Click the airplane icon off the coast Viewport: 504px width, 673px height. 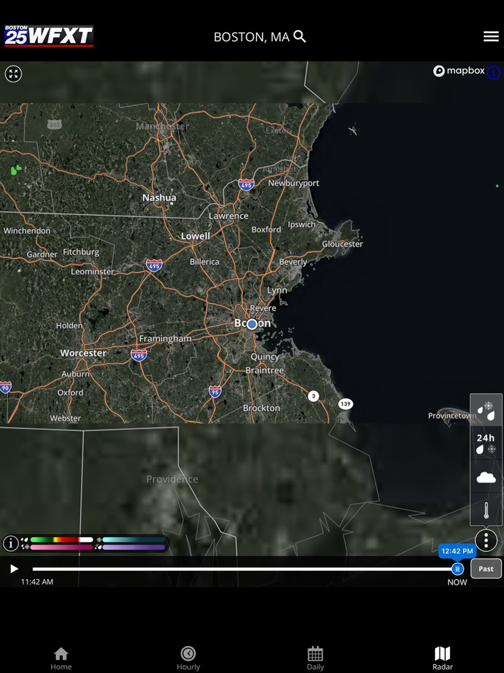353,131
